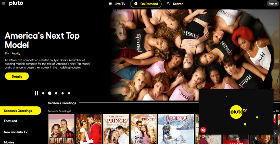280x144 pixels.
Task: Select the fourth carousel dot
Action: (63, 93)
